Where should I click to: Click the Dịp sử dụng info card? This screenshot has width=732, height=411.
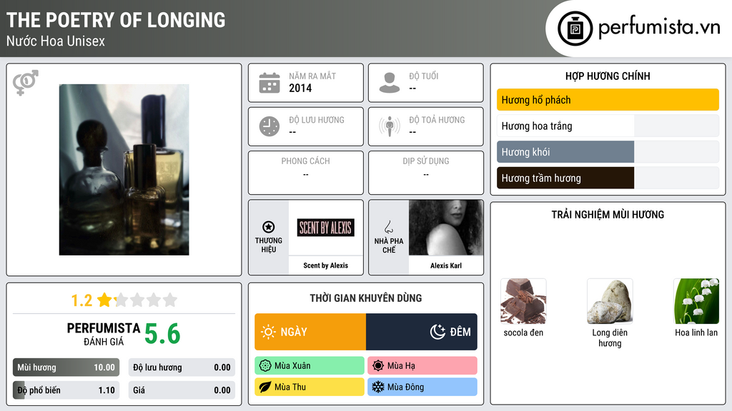pyautogui.click(x=426, y=173)
